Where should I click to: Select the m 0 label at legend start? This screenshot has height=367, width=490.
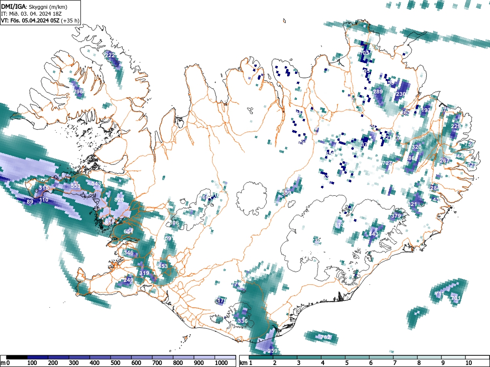click(x=5, y=363)
